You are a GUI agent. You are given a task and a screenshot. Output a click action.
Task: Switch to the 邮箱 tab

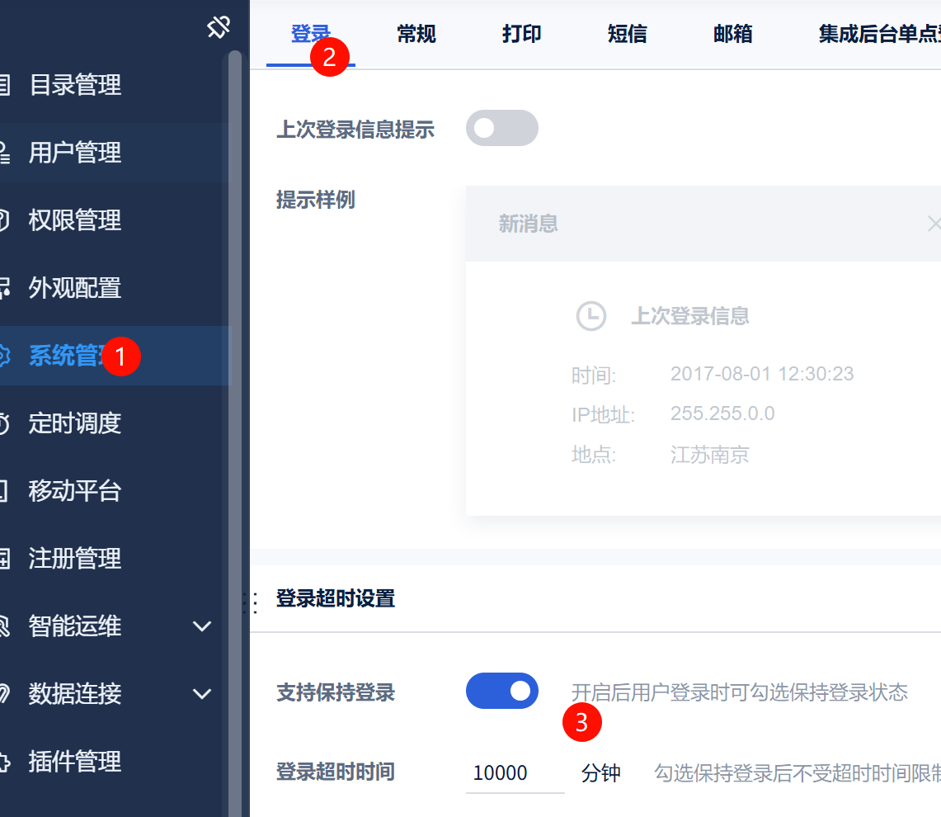[x=732, y=34]
